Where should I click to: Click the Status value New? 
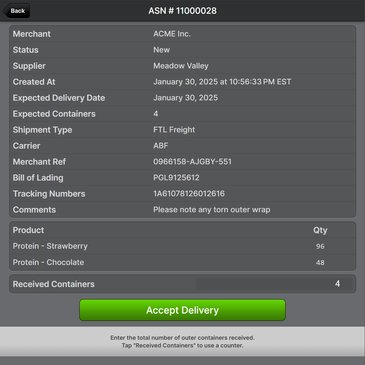161,50
